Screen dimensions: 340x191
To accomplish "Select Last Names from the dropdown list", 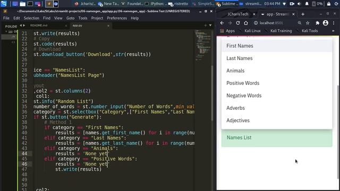I will click(277, 58).
